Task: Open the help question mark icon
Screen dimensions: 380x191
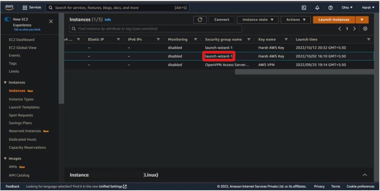Action: click(330, 7)
